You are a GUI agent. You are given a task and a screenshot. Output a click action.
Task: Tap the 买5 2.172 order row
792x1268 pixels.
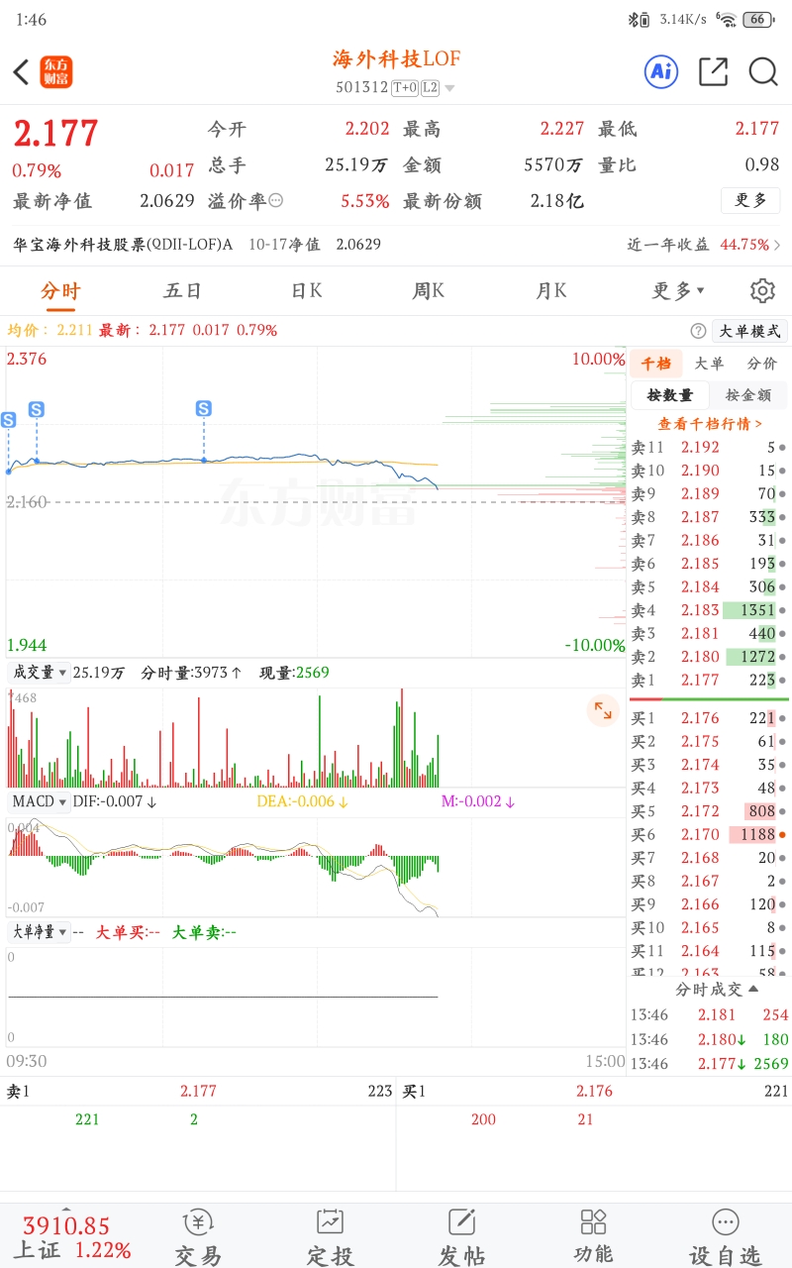[709, 811]
